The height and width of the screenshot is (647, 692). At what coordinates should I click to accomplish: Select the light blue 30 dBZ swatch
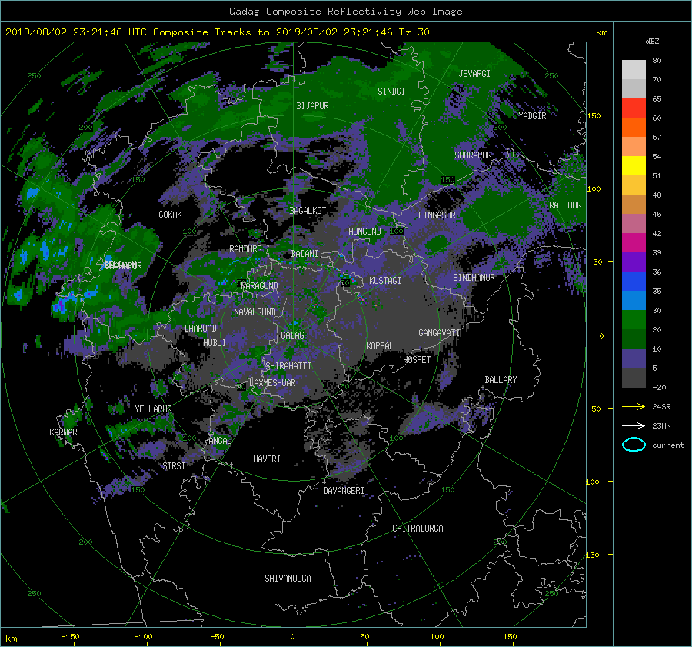(634, 301)
